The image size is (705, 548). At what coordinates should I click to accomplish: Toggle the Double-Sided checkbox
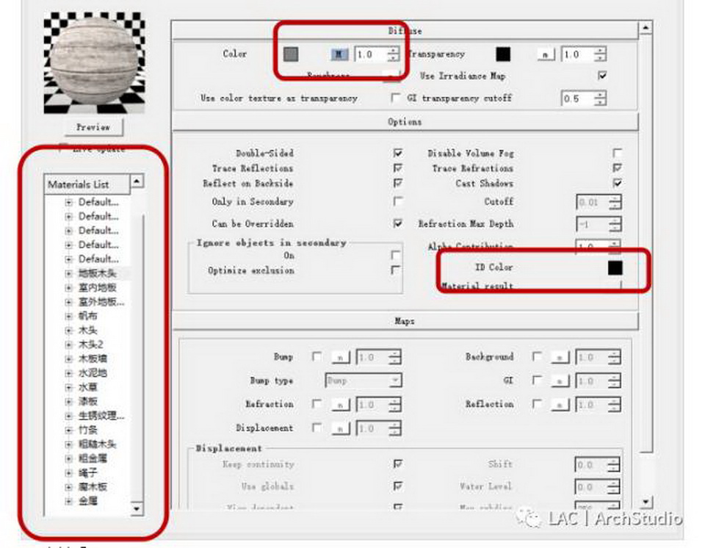tap(397, 154)
